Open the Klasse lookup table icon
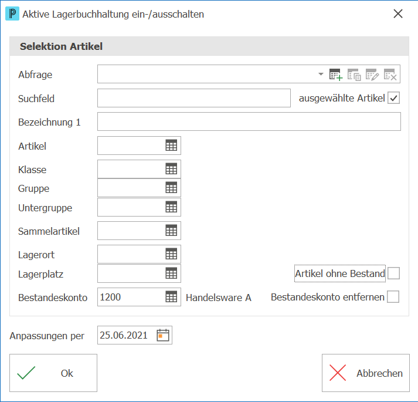Screen dimensions: 418x402 point(171,169)
